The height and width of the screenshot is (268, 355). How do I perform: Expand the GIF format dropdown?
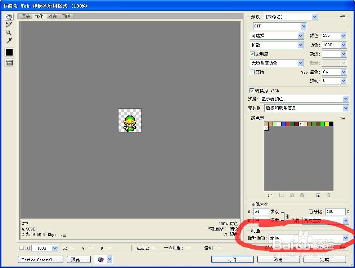point(304,26)
